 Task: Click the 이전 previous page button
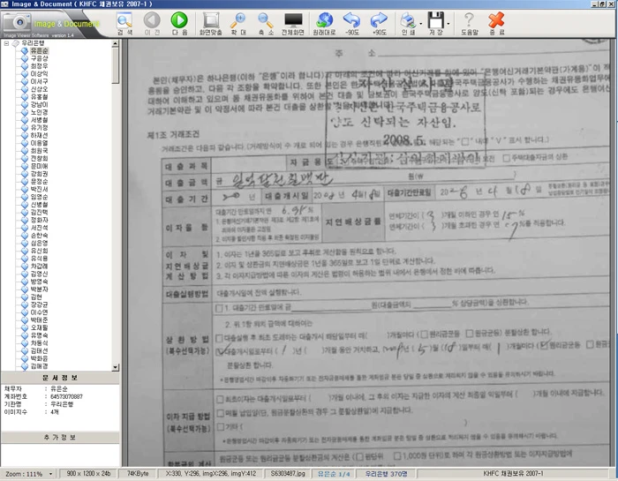(x=152, y=23)
